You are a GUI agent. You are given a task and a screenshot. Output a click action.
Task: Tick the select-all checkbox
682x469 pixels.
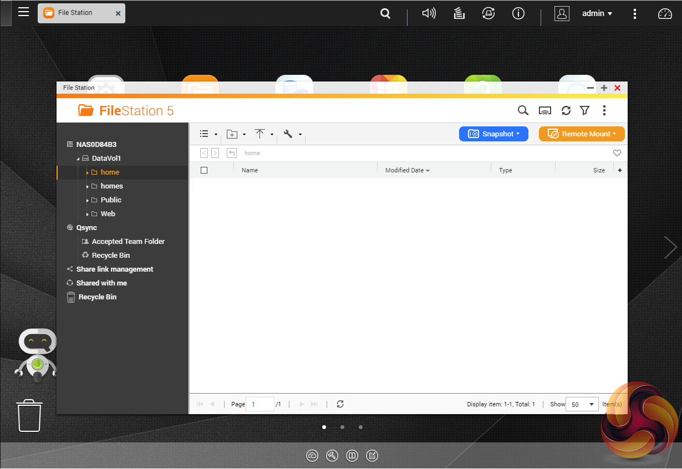click(204, 170)
